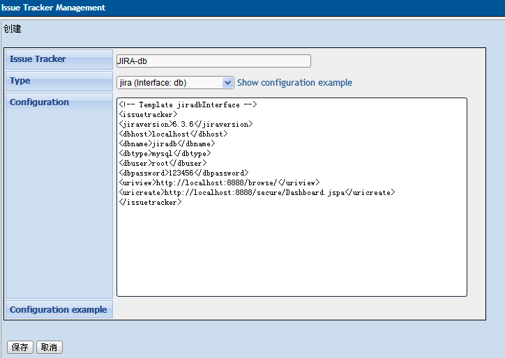Click the Issue Tracker Management title
Viewport: 505px width, 358px height.
[53, 8]
